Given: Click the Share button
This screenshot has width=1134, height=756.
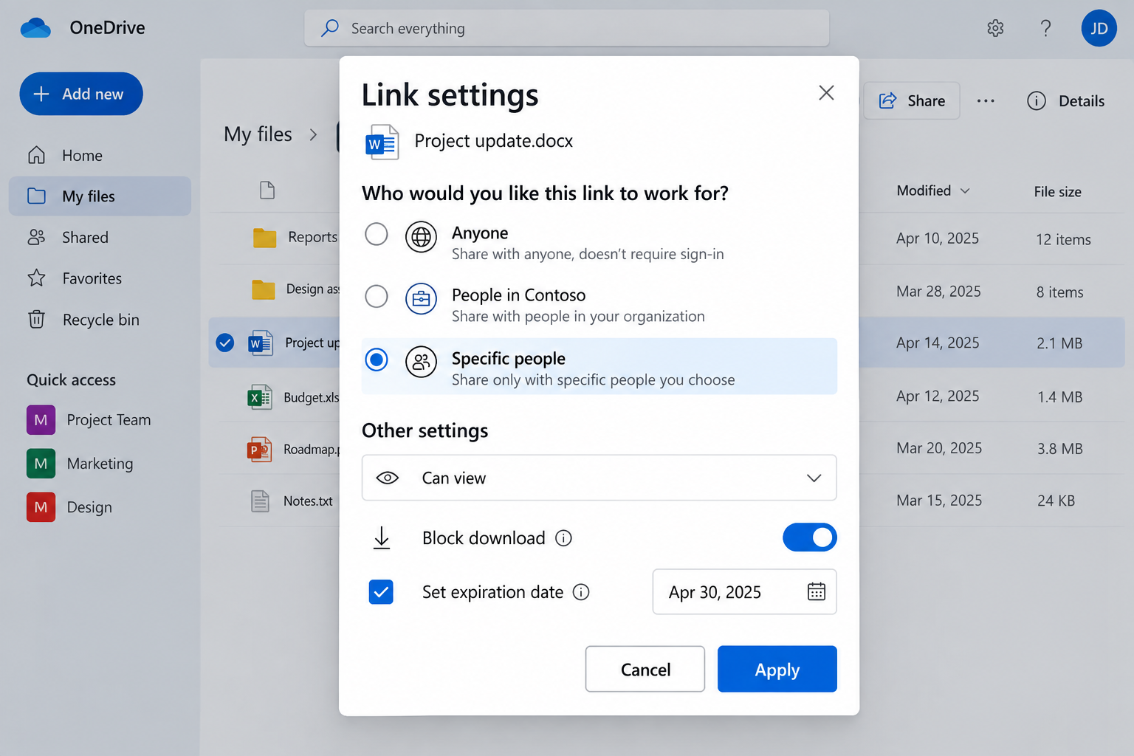Looking at the screenshot, I should point(912,101).
